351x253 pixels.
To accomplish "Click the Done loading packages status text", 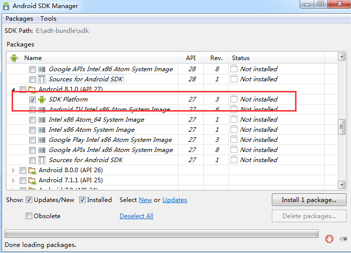I will [40, 245].
